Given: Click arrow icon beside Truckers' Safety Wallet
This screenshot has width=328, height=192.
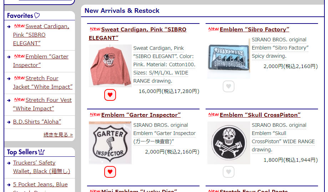Looking at the screenshot, I should (9, 163).
